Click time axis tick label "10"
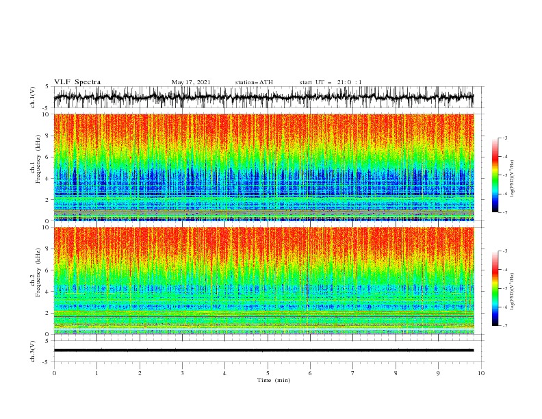 click(481, 373)
